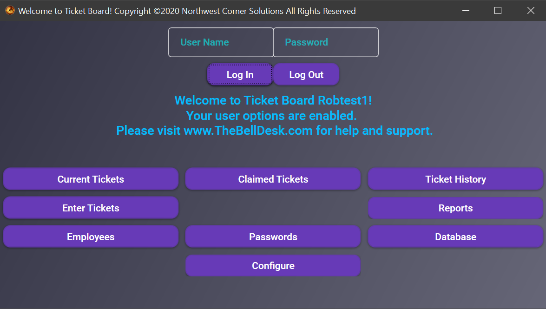Viewport: 546px width, 309px height.
Task: Open the Enter Tickets form
Action: point(91,208)
